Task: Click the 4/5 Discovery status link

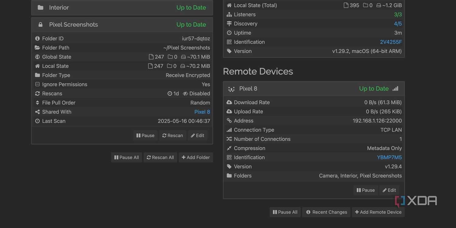Action: [398, 24]
